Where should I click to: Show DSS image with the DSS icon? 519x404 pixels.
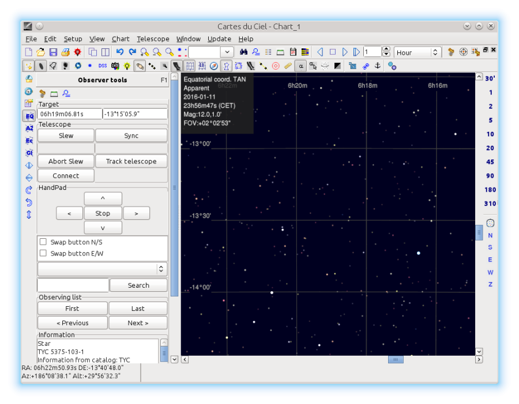103,66
